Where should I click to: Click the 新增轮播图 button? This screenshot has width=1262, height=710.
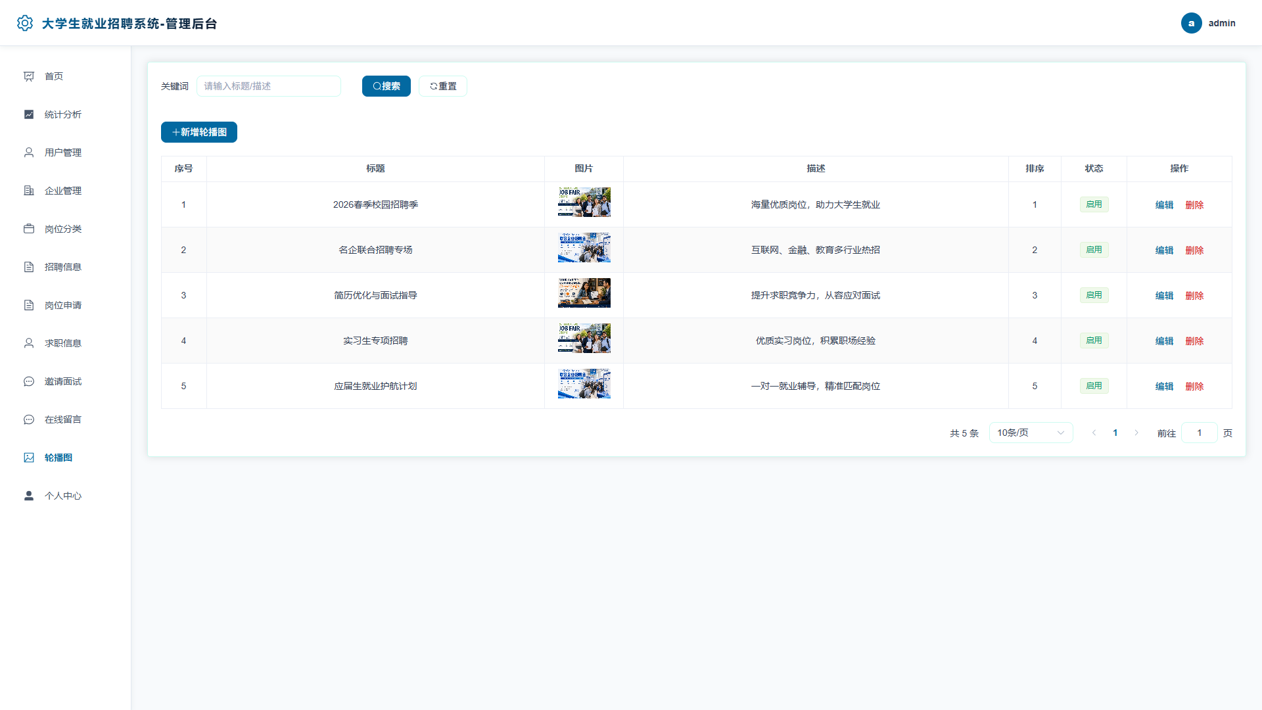click(199, 132)
